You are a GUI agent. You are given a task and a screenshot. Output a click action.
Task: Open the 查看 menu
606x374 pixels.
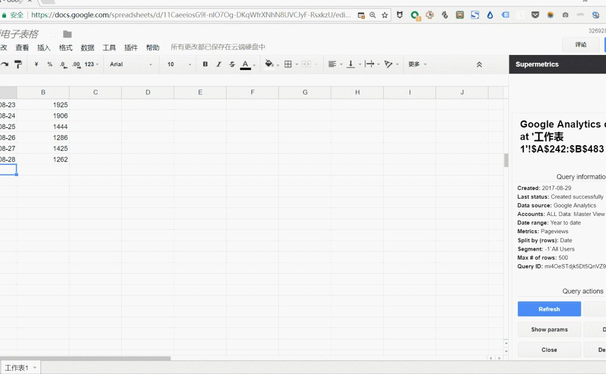pos(22,48)
